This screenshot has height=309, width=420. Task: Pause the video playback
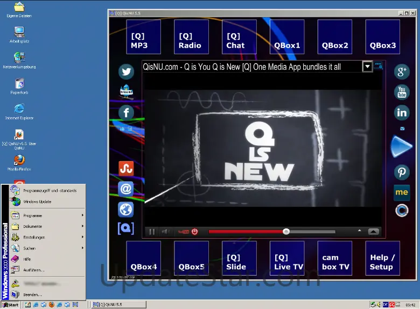[x=152, y=232]
